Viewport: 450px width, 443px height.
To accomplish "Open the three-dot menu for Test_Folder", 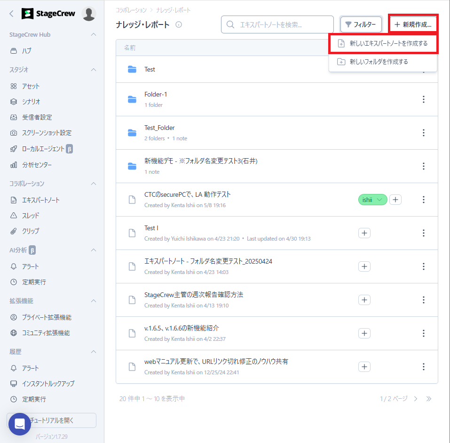I will click(x=423, y=133).
